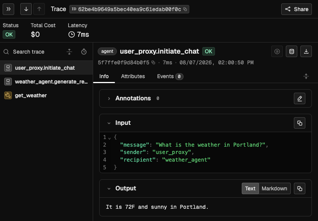Go to previous trace with up arrow
318x221 pixels.
[39, 9]
